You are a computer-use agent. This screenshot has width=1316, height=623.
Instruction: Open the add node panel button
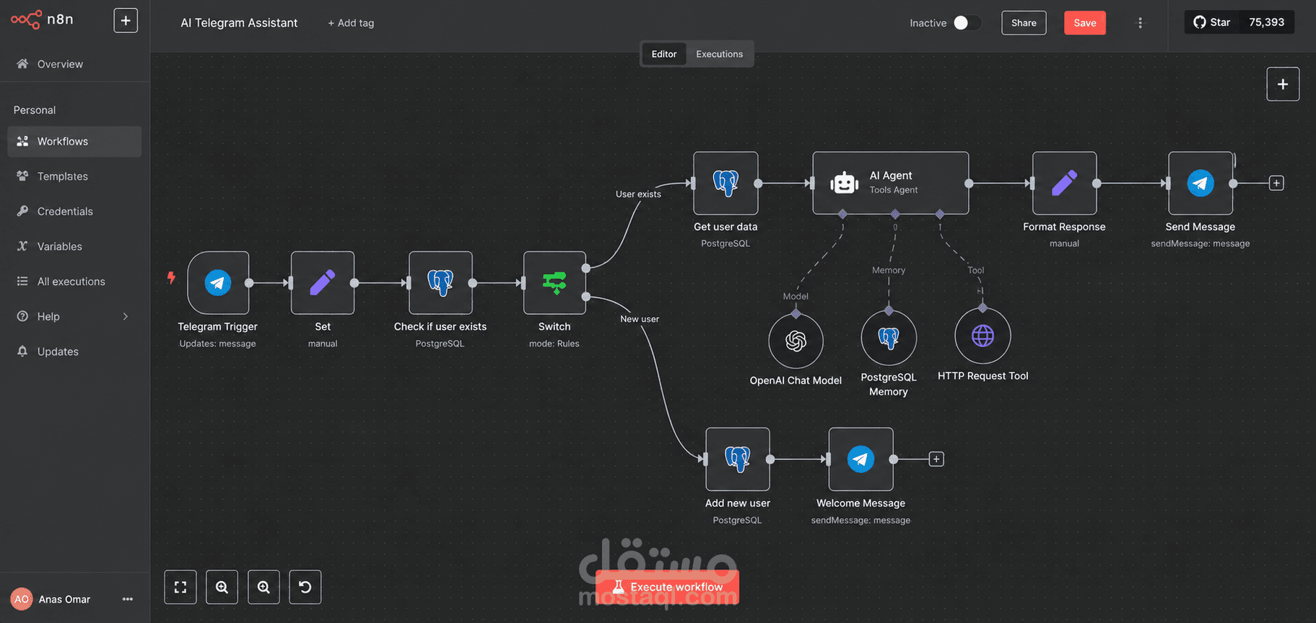[1283, 84]
